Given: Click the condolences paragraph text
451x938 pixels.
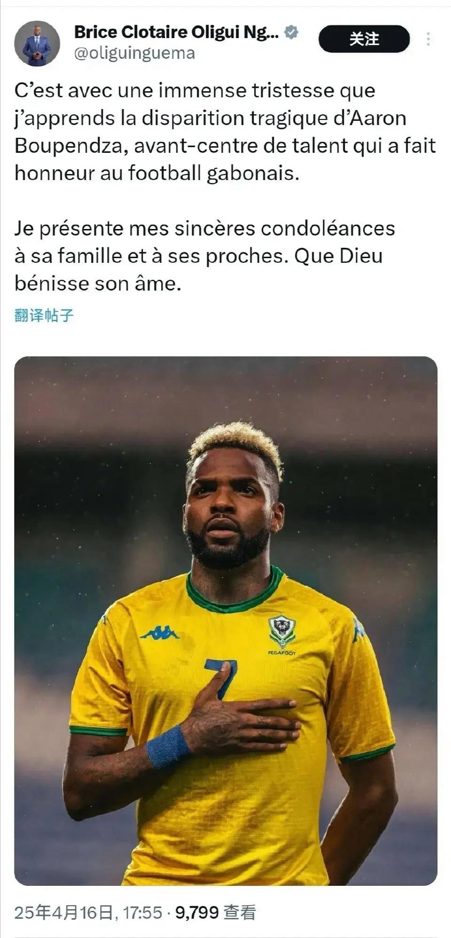Looking at the screenshot, I should 205,256.
